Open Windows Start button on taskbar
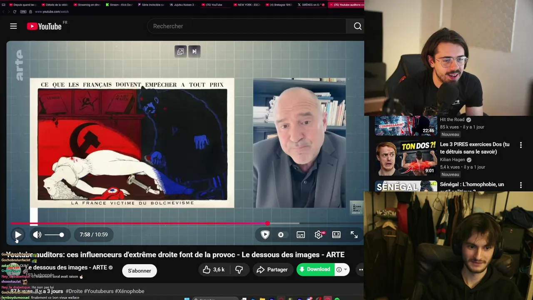533x300 pixels. 187,299
